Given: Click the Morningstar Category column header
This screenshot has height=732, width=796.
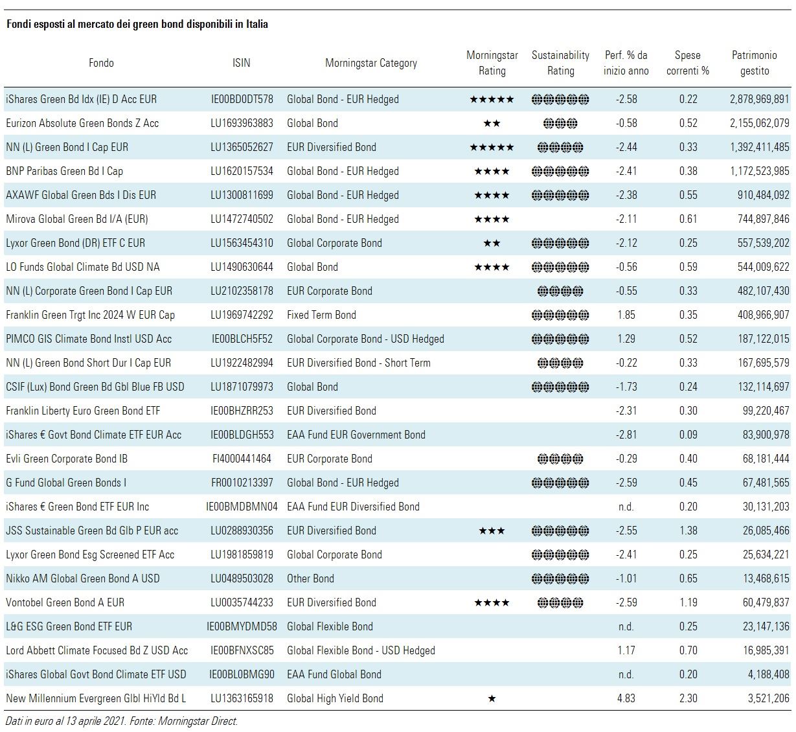Looking at the screenshot, I should pos(370,63).
